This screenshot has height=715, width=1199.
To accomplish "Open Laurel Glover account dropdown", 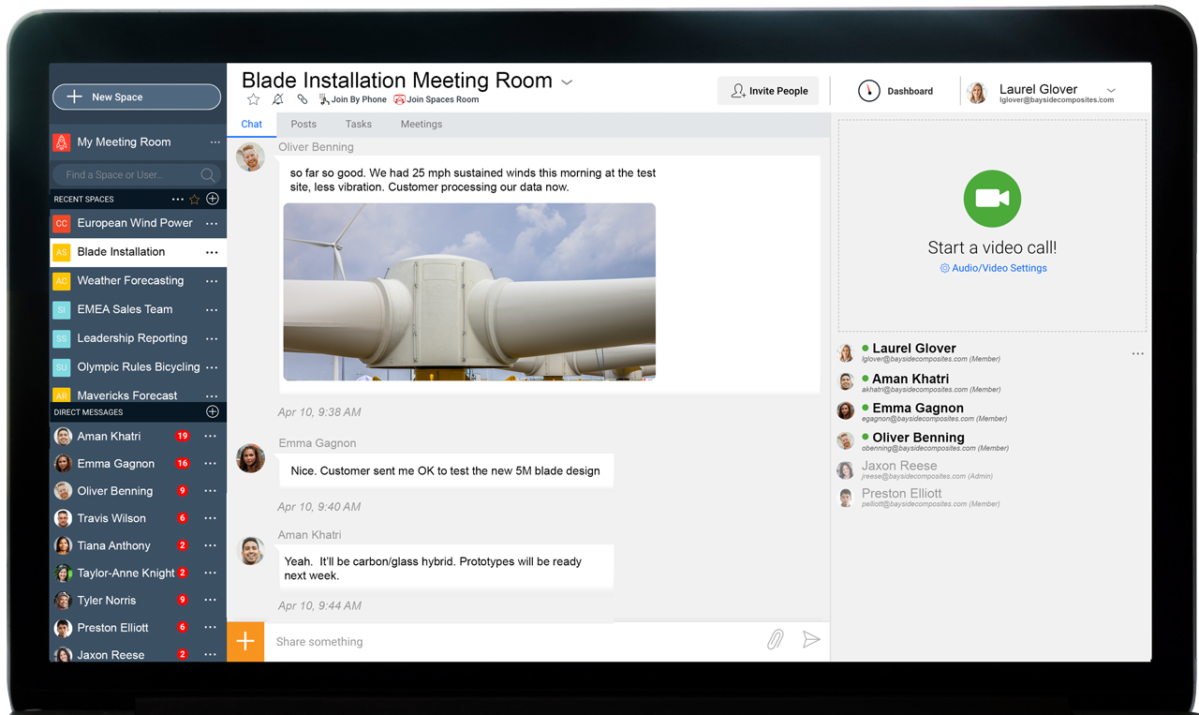I will pyautogui.click(x=1111, y=91).
